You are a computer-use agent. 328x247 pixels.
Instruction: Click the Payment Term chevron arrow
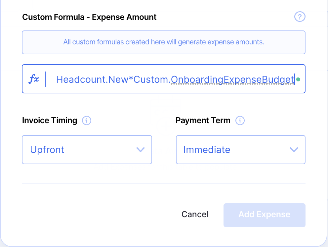tap(294, 150)
